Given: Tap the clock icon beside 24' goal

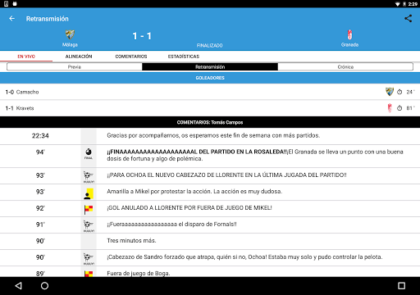Looking at the screenshot, I should [399, 92].
